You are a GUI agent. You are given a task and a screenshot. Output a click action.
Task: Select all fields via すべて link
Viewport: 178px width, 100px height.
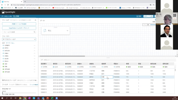tap(8, 43)
